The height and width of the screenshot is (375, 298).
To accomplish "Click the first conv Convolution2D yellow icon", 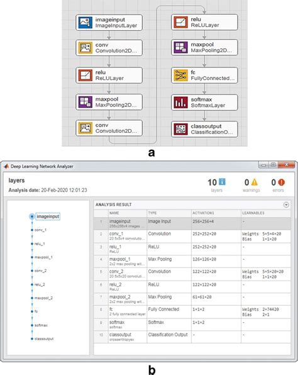I will pos(86,48).
